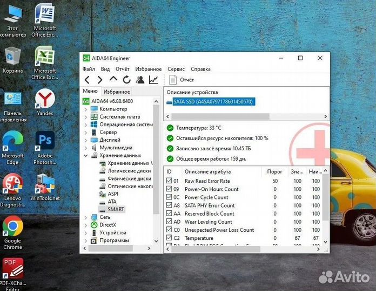Screen dimensions: 376x291
Task: Sort by ID column header
Action: (x=169, y=171)
